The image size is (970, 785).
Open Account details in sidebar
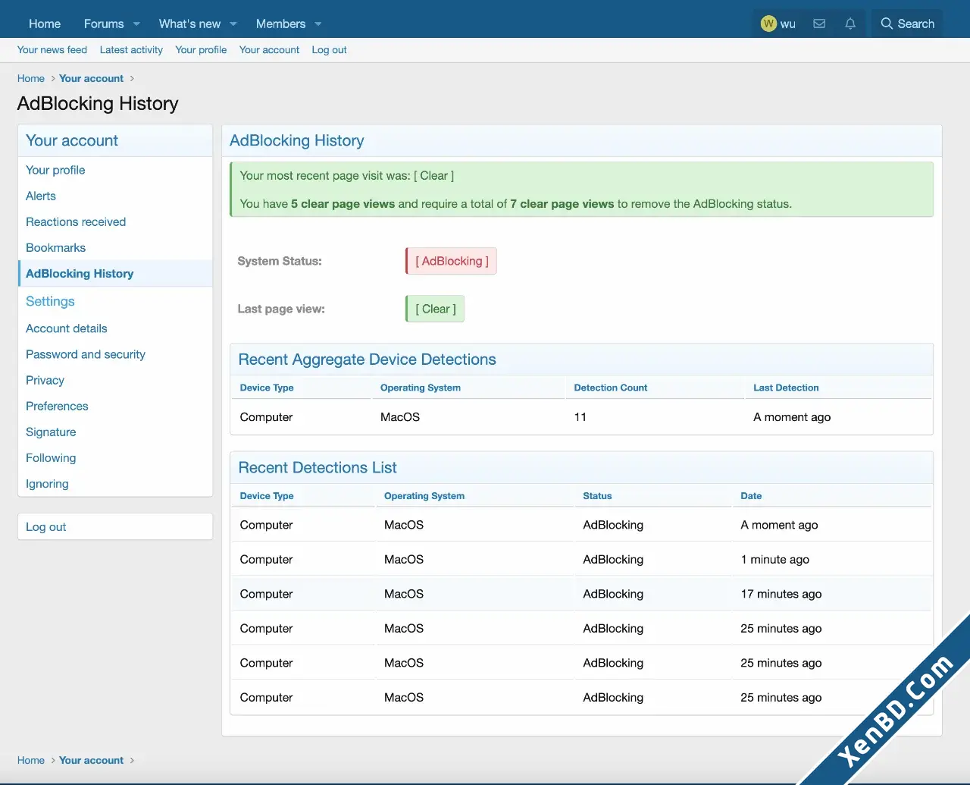pos(115,328)
